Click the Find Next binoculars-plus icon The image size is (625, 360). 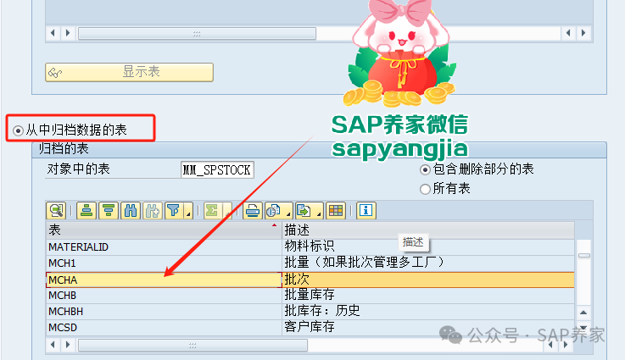pyautogui.click(x=153, y=211)
